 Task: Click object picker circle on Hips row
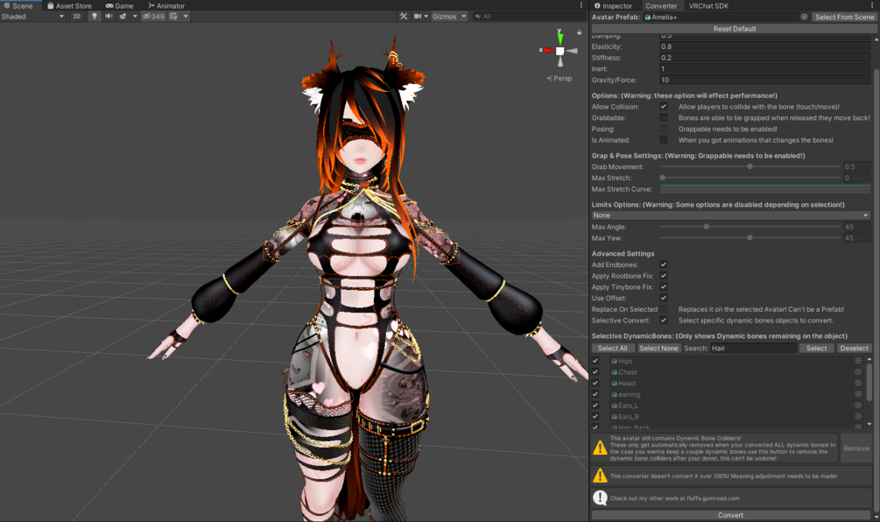858,361
